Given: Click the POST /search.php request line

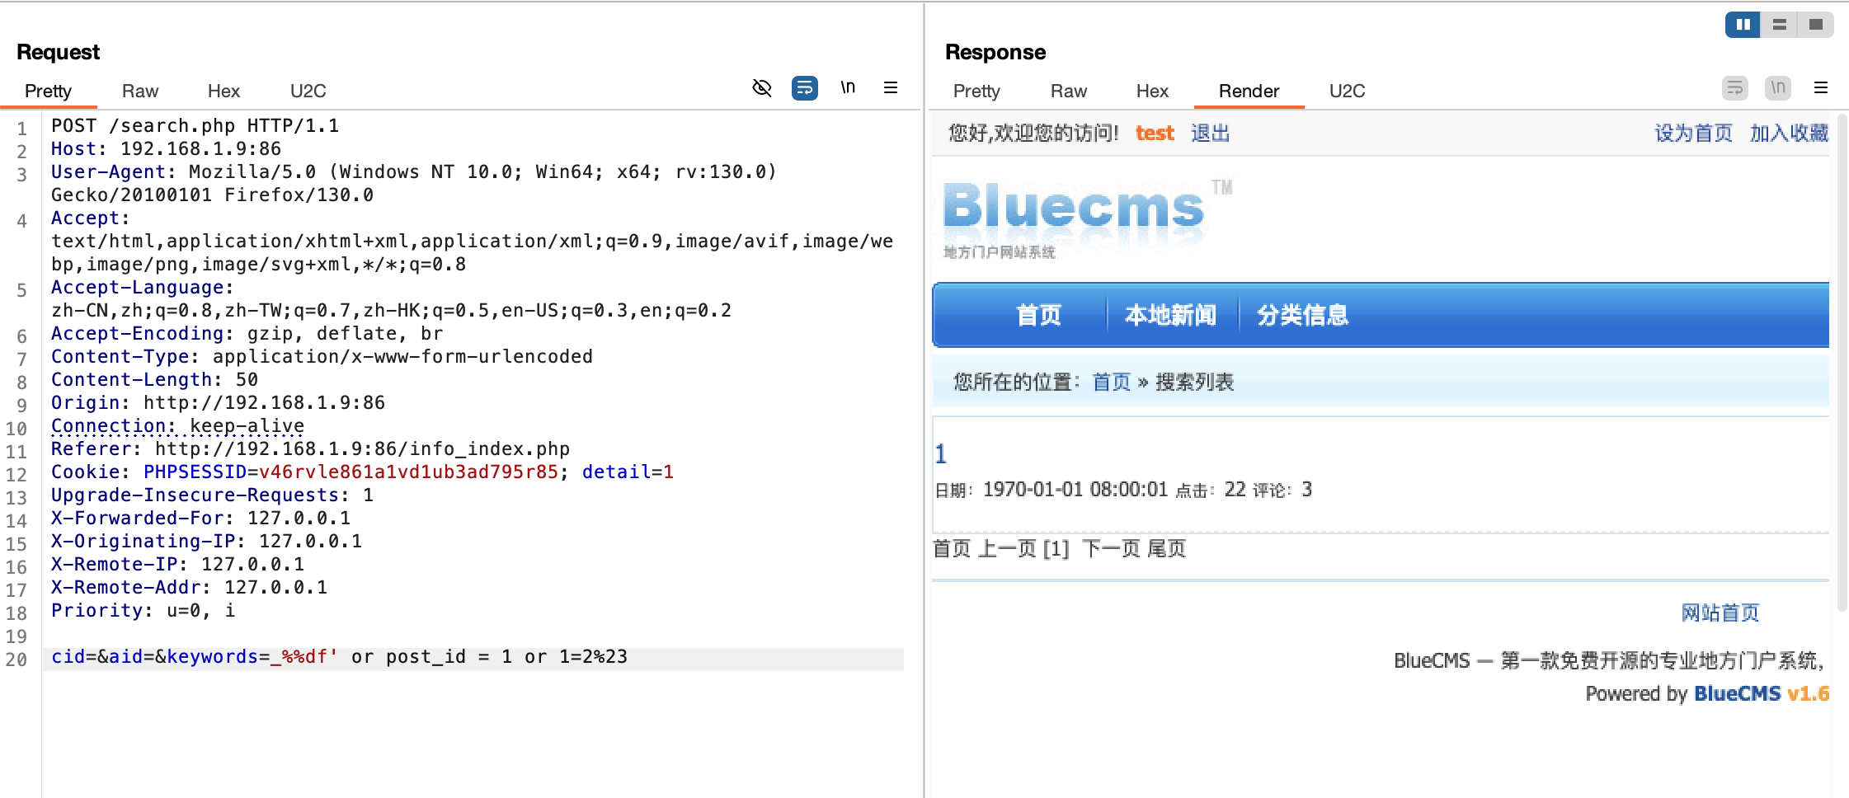Looking at the screenshot, I should pos(195,126).
